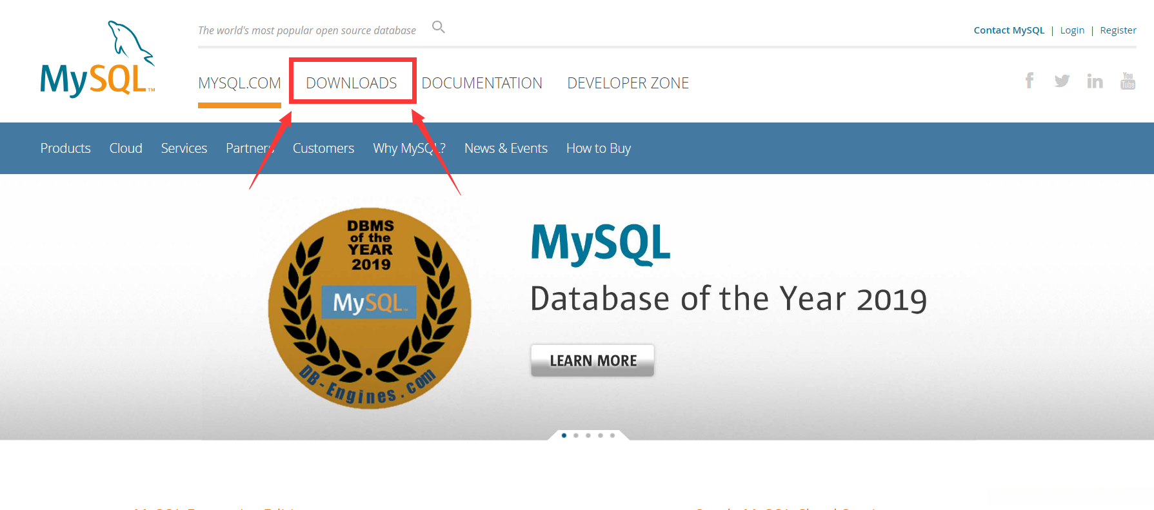The image size is (1154, 510).
Task: Click the MySQL dolphin logo
Action: [x=97, y=59]
